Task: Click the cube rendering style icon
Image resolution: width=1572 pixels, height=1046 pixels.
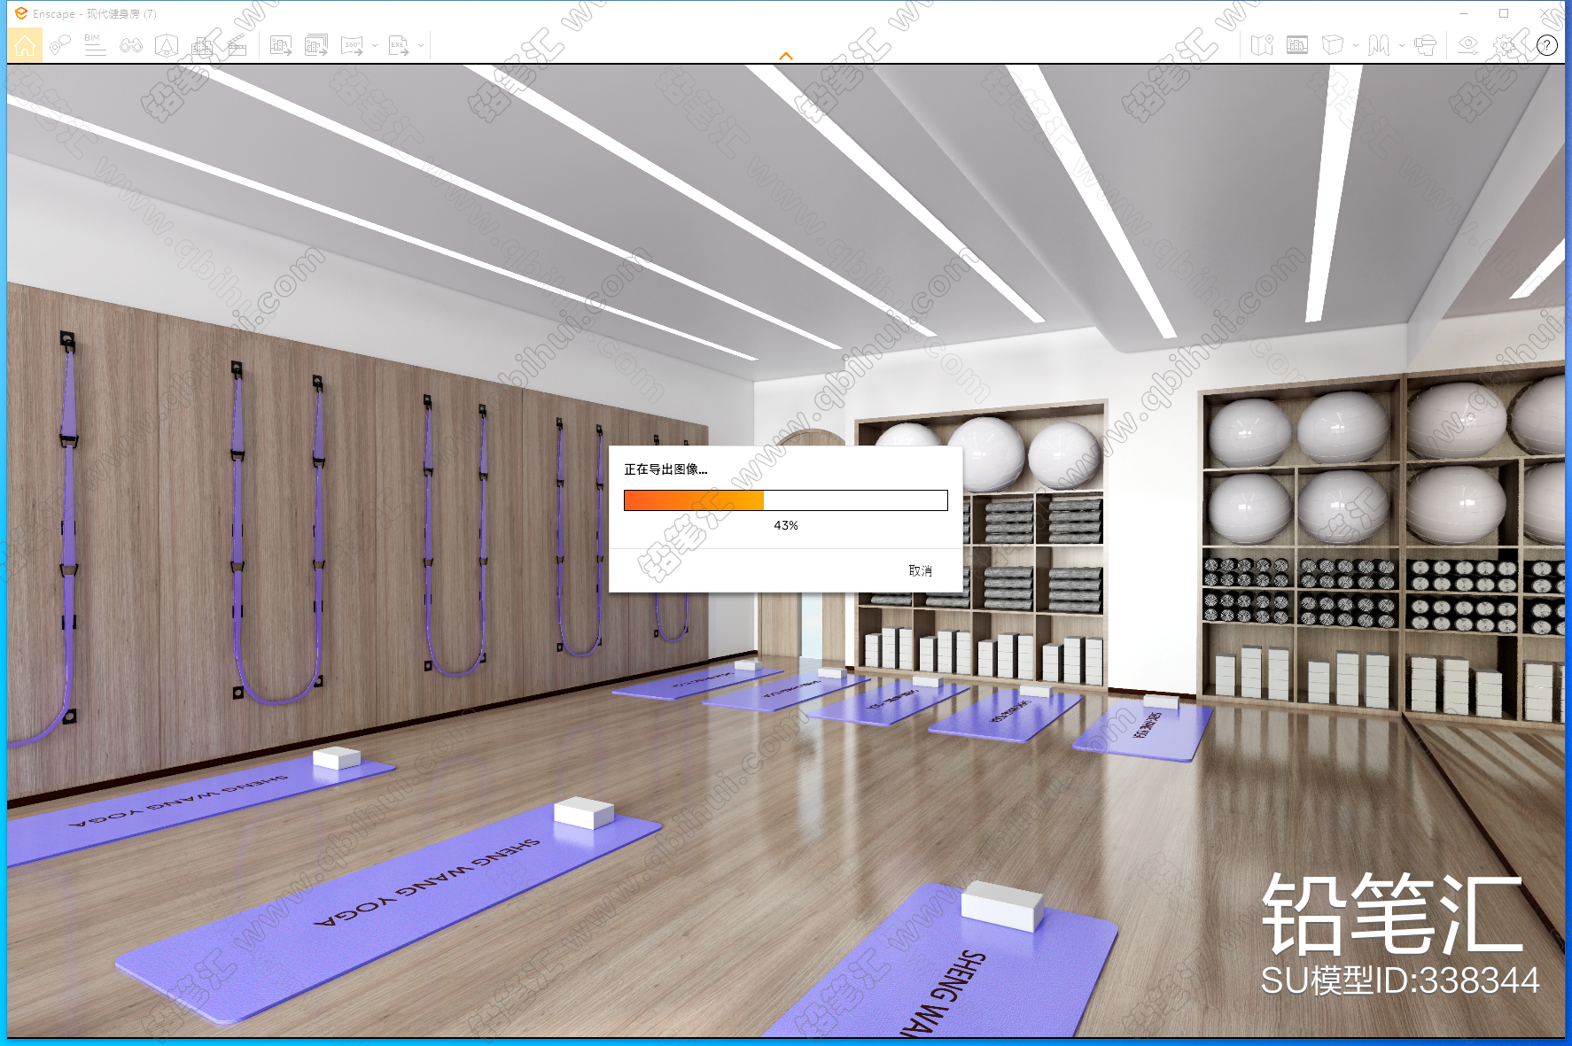Action: click(x=1333, y=45)
